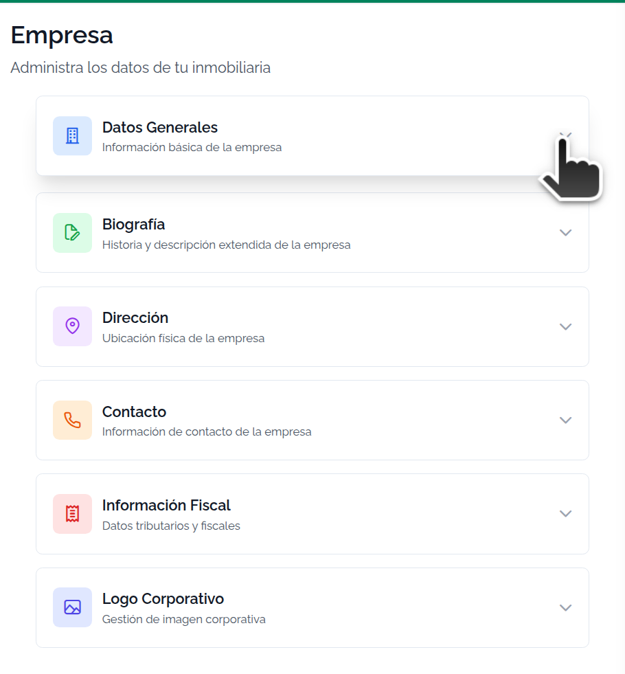Click the Contacto heading text

click(134, 412)
